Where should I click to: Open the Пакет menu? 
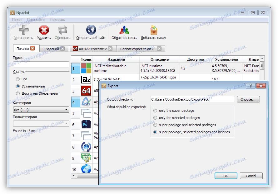(x=17, y=20)
